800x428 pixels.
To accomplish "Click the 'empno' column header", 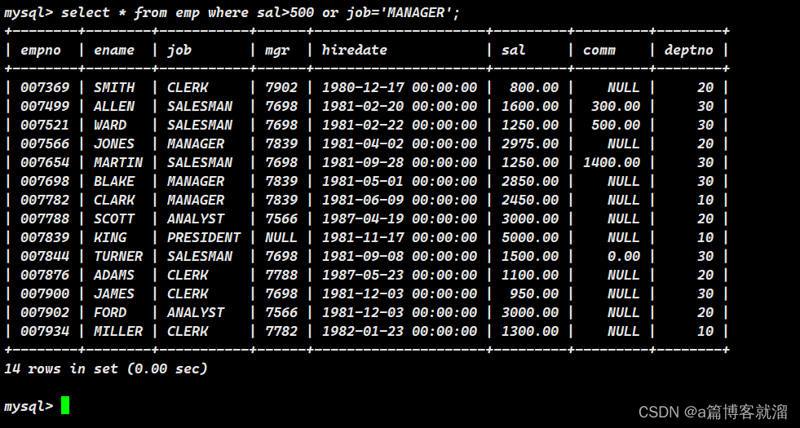I will [41, 50].
